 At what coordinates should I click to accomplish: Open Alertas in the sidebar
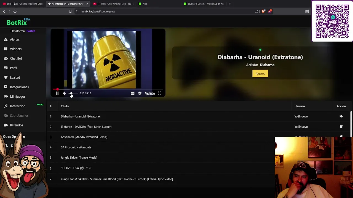click(x=15, y=39)
